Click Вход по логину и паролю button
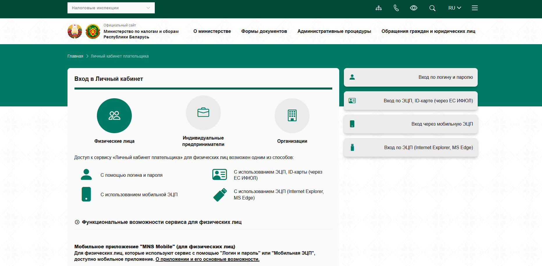542x266 pixels. point(411,77)
